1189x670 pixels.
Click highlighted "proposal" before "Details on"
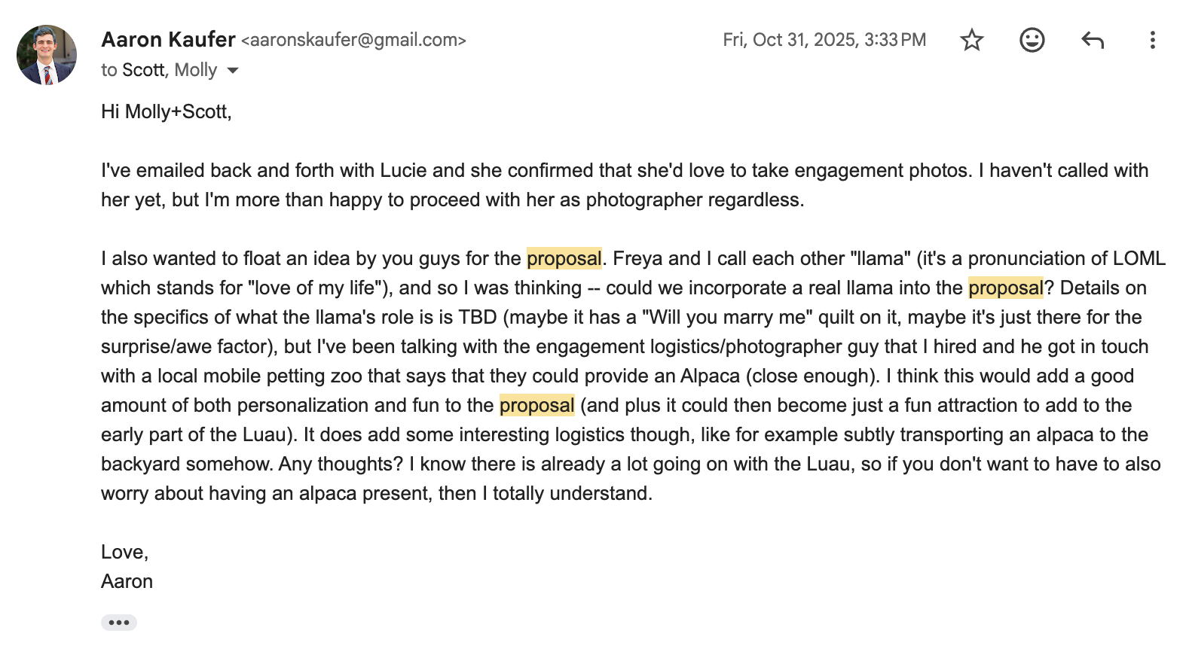click(x=1005, y=288)
